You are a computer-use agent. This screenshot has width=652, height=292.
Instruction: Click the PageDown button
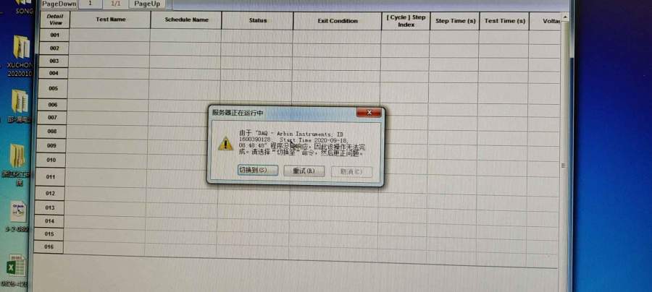(59, 4)
